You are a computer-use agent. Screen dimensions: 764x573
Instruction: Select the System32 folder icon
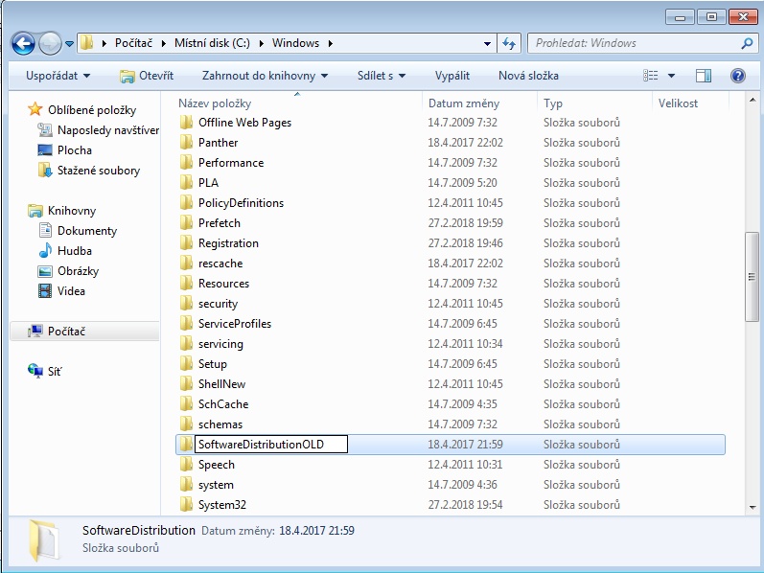point(187,505)
